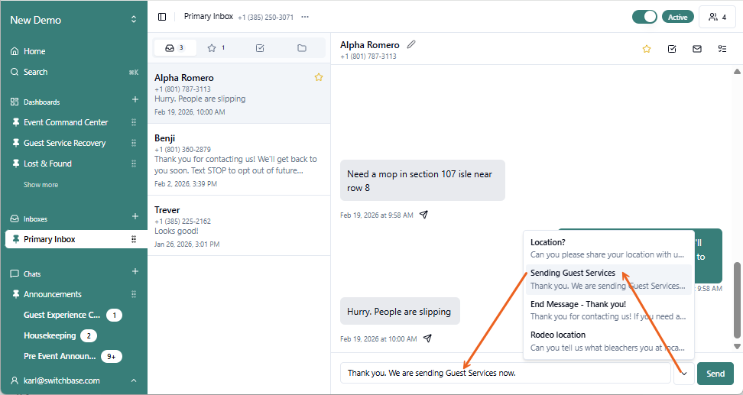Select the Sending Guest Services template
This screenshot has height=395, width=743.
coord(608,279)
